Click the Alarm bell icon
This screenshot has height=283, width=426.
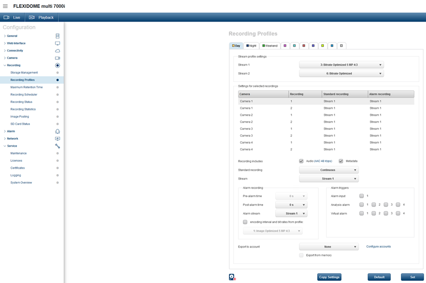57,131
